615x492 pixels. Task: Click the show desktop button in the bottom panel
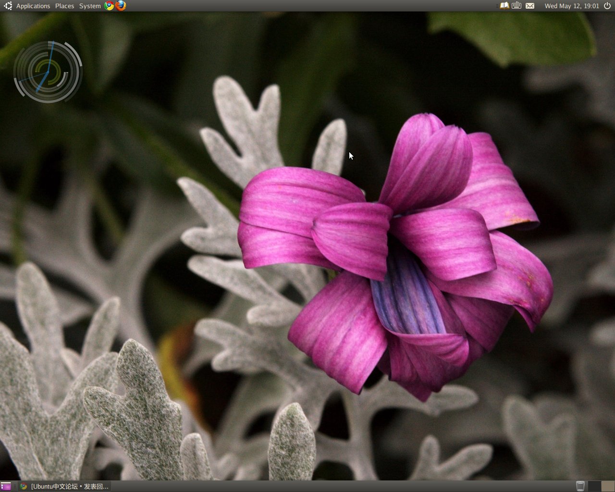click(x=6, y=486)
